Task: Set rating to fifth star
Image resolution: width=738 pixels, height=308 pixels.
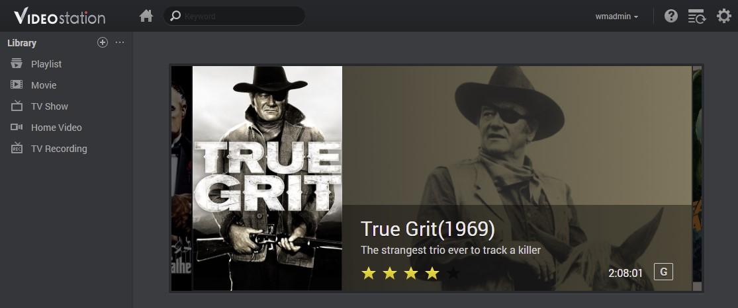Action: [x=453, y=273]
